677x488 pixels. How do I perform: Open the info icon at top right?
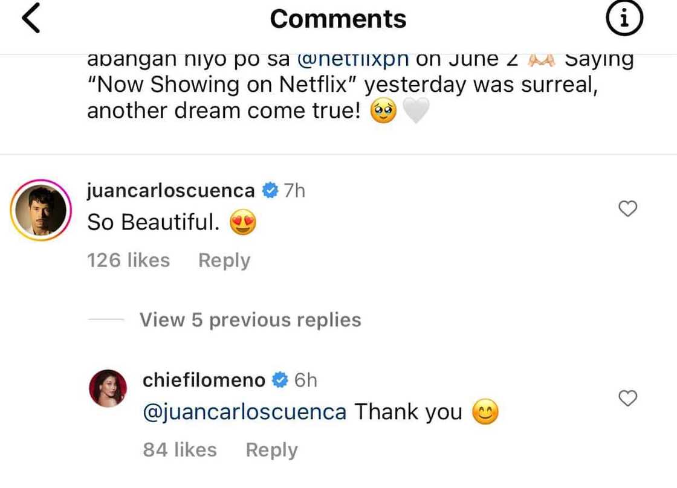click(625, 18)
